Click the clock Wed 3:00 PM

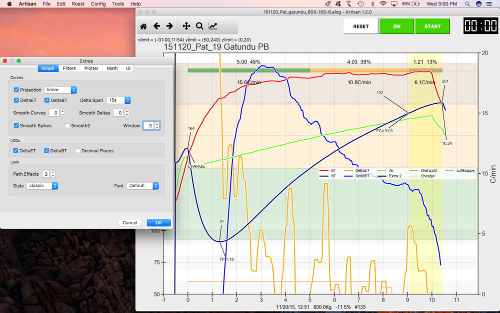441,4
